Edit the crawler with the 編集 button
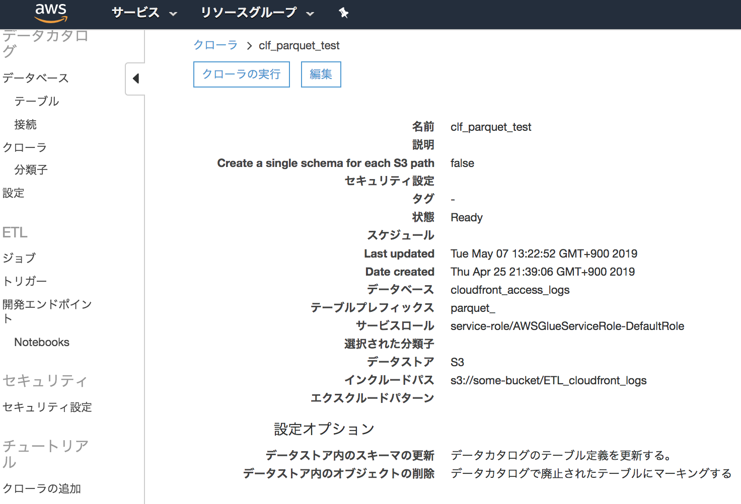741x504 pixels. pyautogui.click(x=321, y=74)
